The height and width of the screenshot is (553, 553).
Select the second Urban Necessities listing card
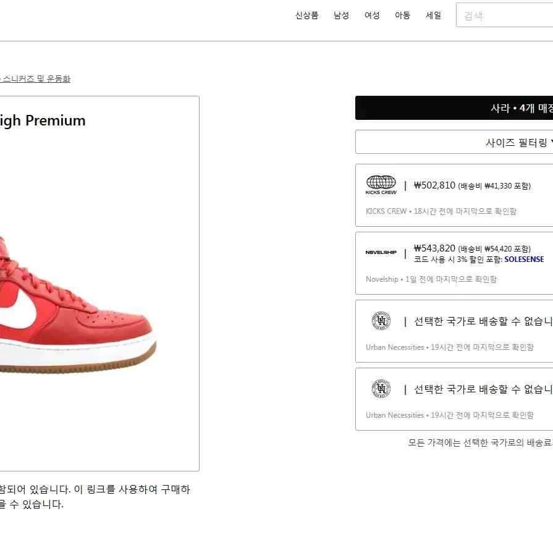pos(454,399)
